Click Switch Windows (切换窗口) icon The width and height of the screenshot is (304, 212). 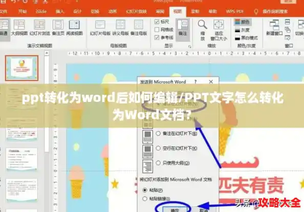pyautogui.click(x=300, y=28)
